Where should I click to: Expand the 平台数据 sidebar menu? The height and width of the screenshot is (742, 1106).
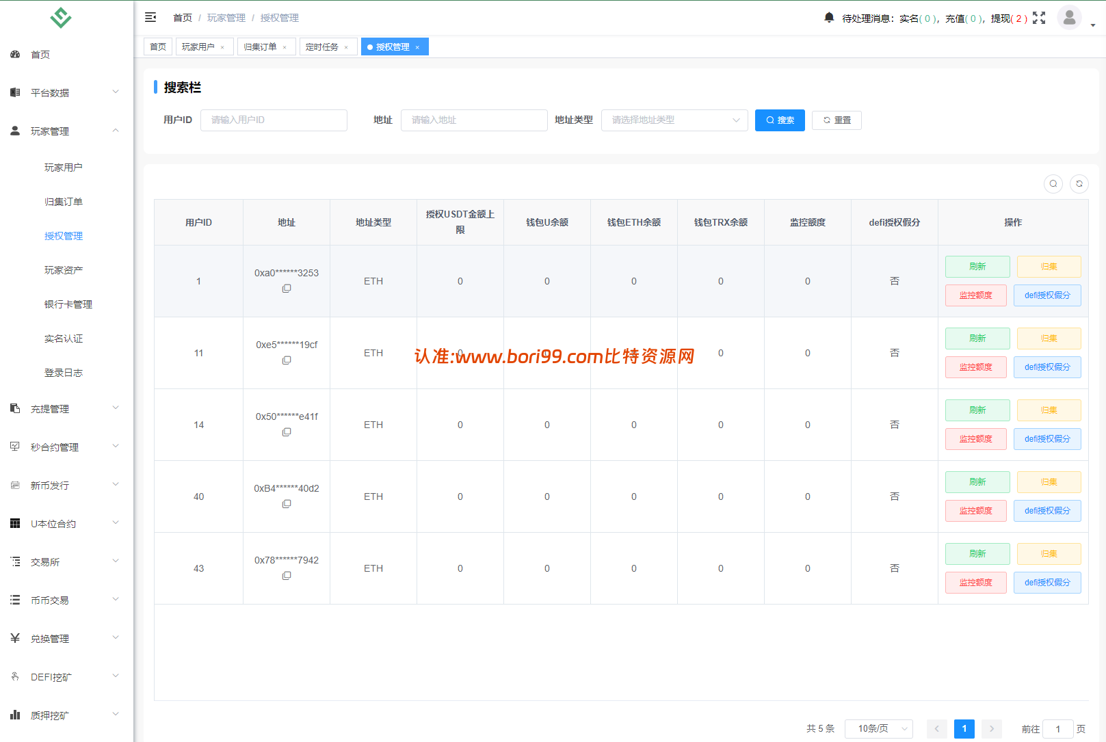point(66,93)
